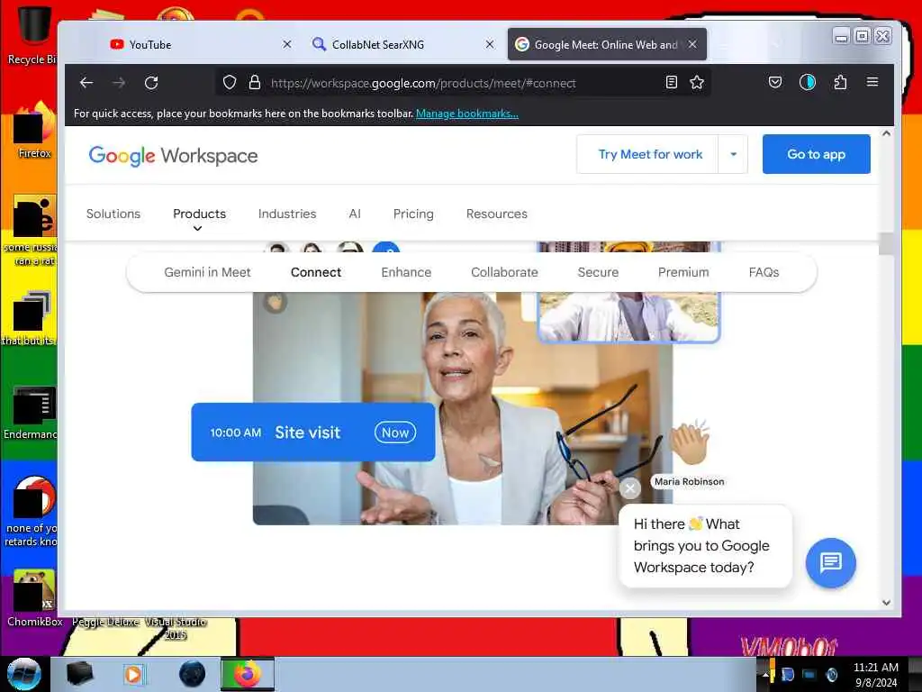922x692 pixels.
Task: Close the Google Meet tab
Action: pyautogui.click(x=692, y=44)
